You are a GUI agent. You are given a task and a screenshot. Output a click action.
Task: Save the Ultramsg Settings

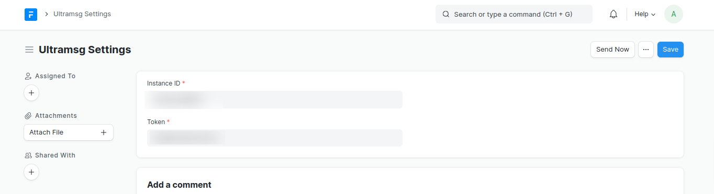coord(671,50)
